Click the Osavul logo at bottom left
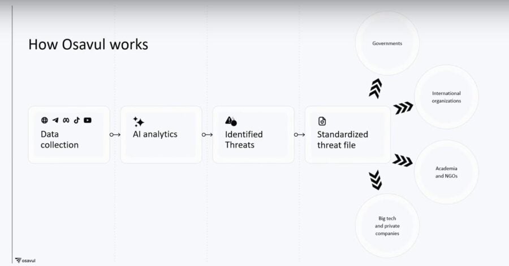Viewport: 509px width, 266px height. 25,260
